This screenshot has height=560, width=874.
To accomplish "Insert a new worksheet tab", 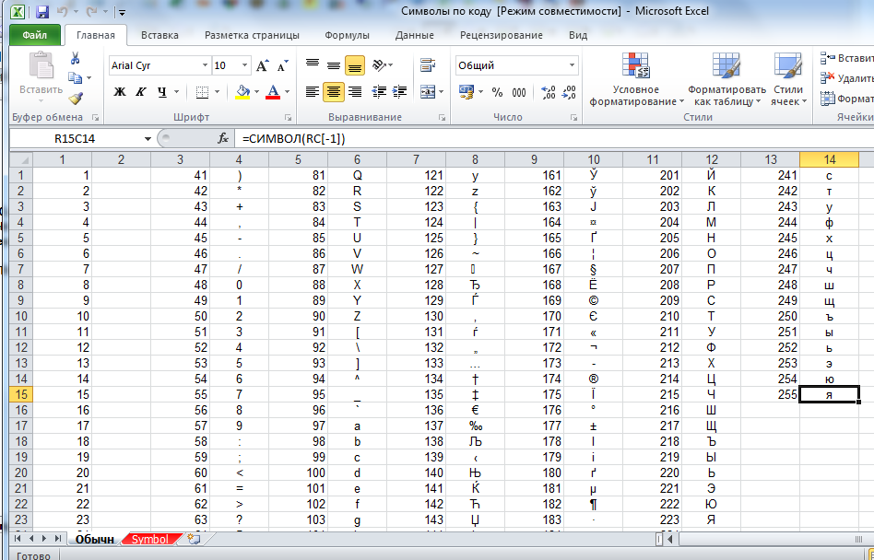I will [x=194, y=539].
